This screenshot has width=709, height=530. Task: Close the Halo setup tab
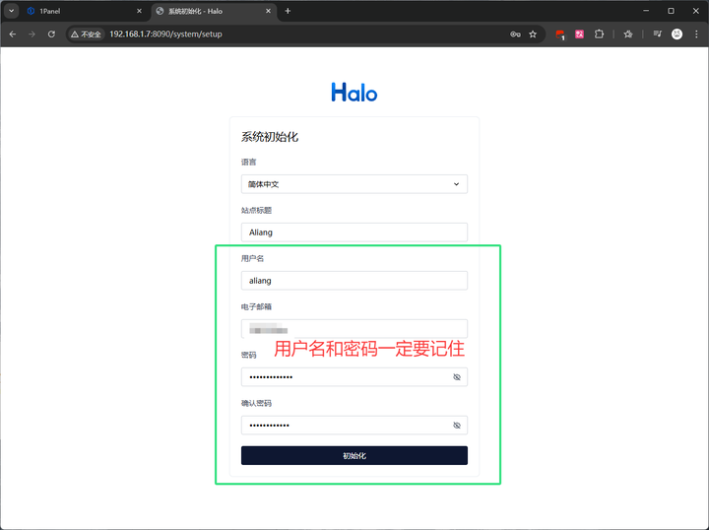pos(268,11)
